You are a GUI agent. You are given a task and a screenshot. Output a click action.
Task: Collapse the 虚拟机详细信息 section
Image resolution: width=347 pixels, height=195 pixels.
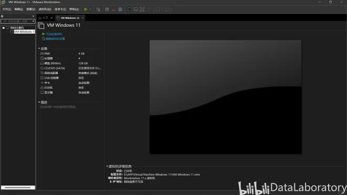tap(107, 166)
